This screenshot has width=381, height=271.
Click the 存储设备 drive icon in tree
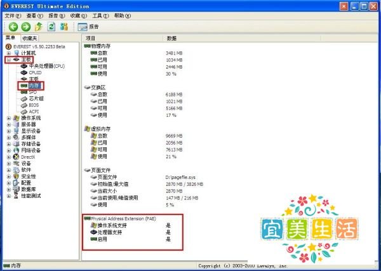(x=17, y=144)
